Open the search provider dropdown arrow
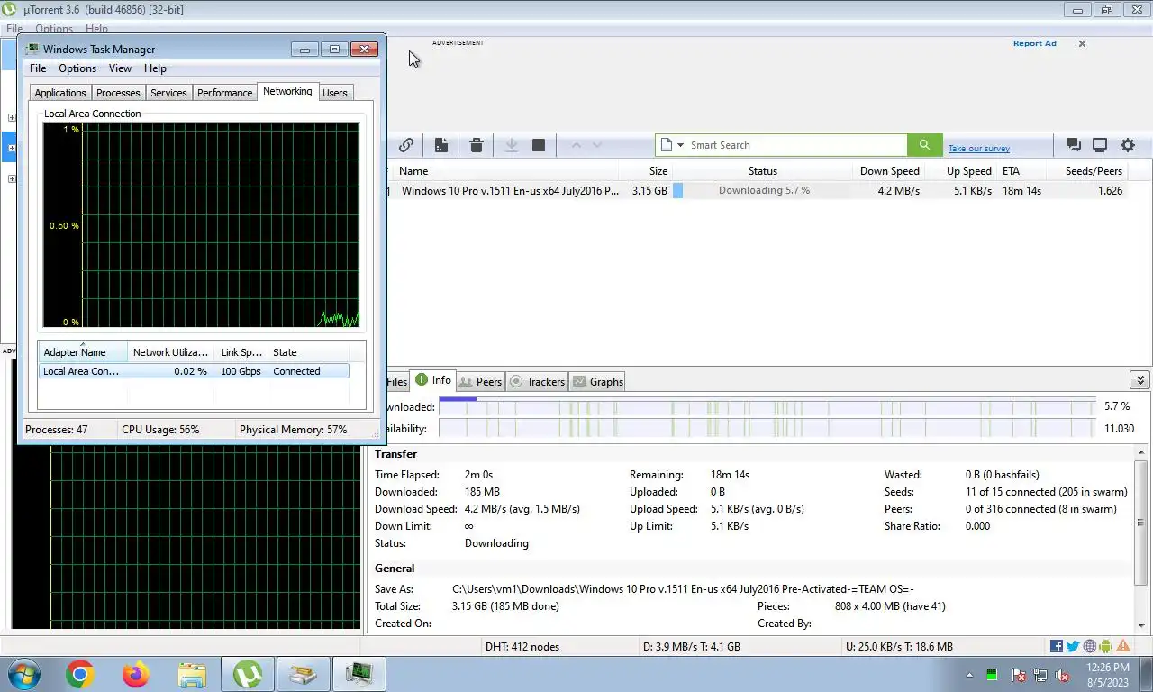Screen dimensions: 1153x692 tap(680, 145)
